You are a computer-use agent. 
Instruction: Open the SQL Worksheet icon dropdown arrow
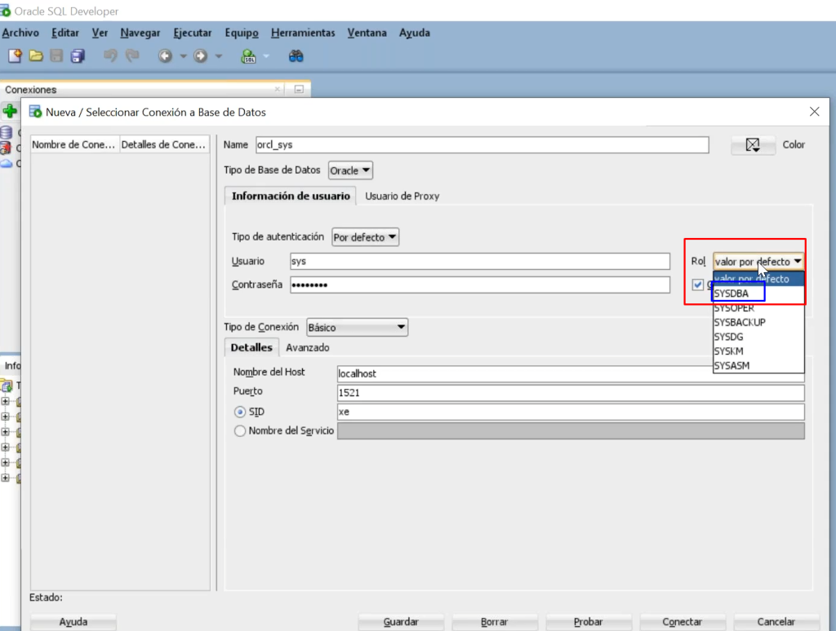pyautogui.click(x=266, y=56)
